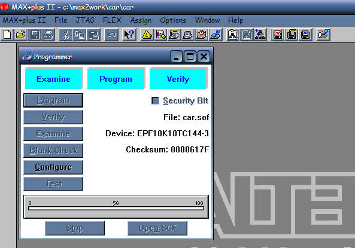Viewport: 355px width, 248px height.
Task: Click the Device: EPF10K10TC144-3 text
Action: pyautogui.click(x=157, y=133)
